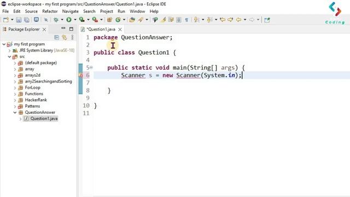Close the Package Explorer view
The width and height of the screenshot is (350, 197).
click(44, 29)
